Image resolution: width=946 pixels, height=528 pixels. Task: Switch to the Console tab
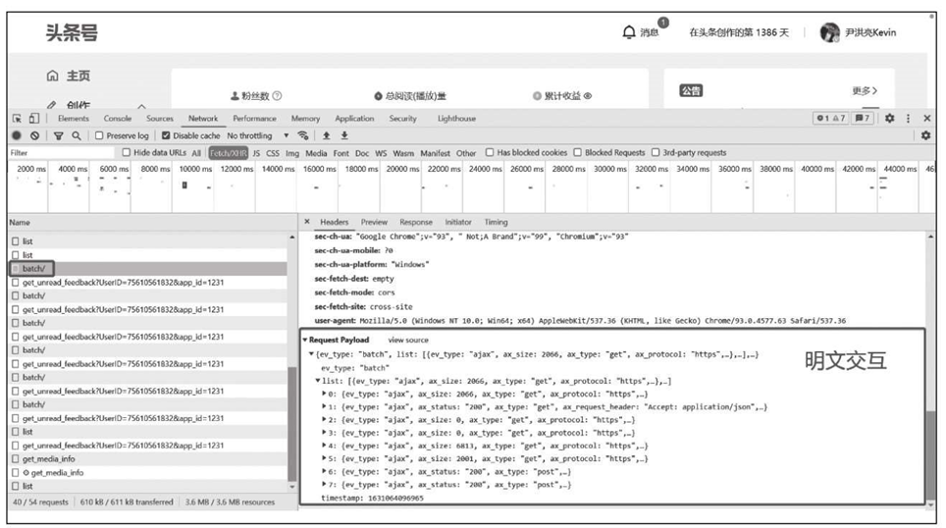tap(117, 119)
